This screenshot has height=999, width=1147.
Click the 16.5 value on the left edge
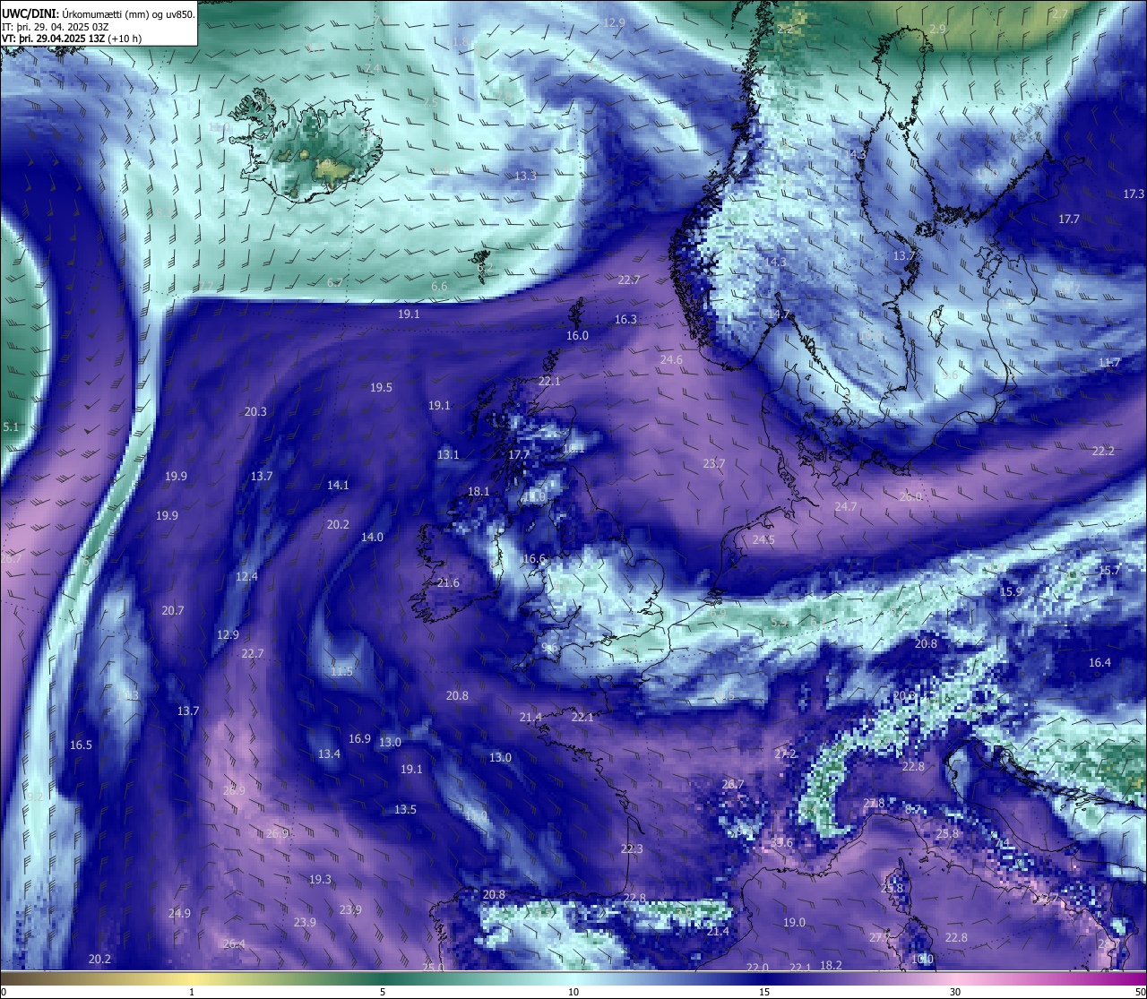coord(81,745)
